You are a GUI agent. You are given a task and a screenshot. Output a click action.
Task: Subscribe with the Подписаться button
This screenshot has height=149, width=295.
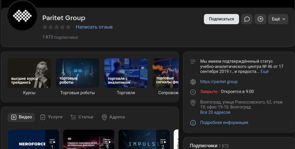pos(221,19)
